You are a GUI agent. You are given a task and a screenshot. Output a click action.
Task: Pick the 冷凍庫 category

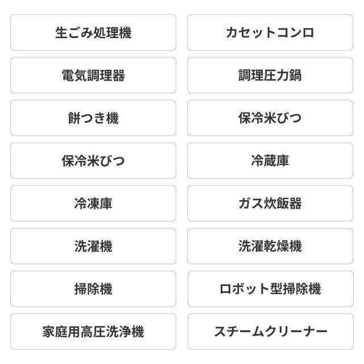pyautogui.click(x=93, y=204)
